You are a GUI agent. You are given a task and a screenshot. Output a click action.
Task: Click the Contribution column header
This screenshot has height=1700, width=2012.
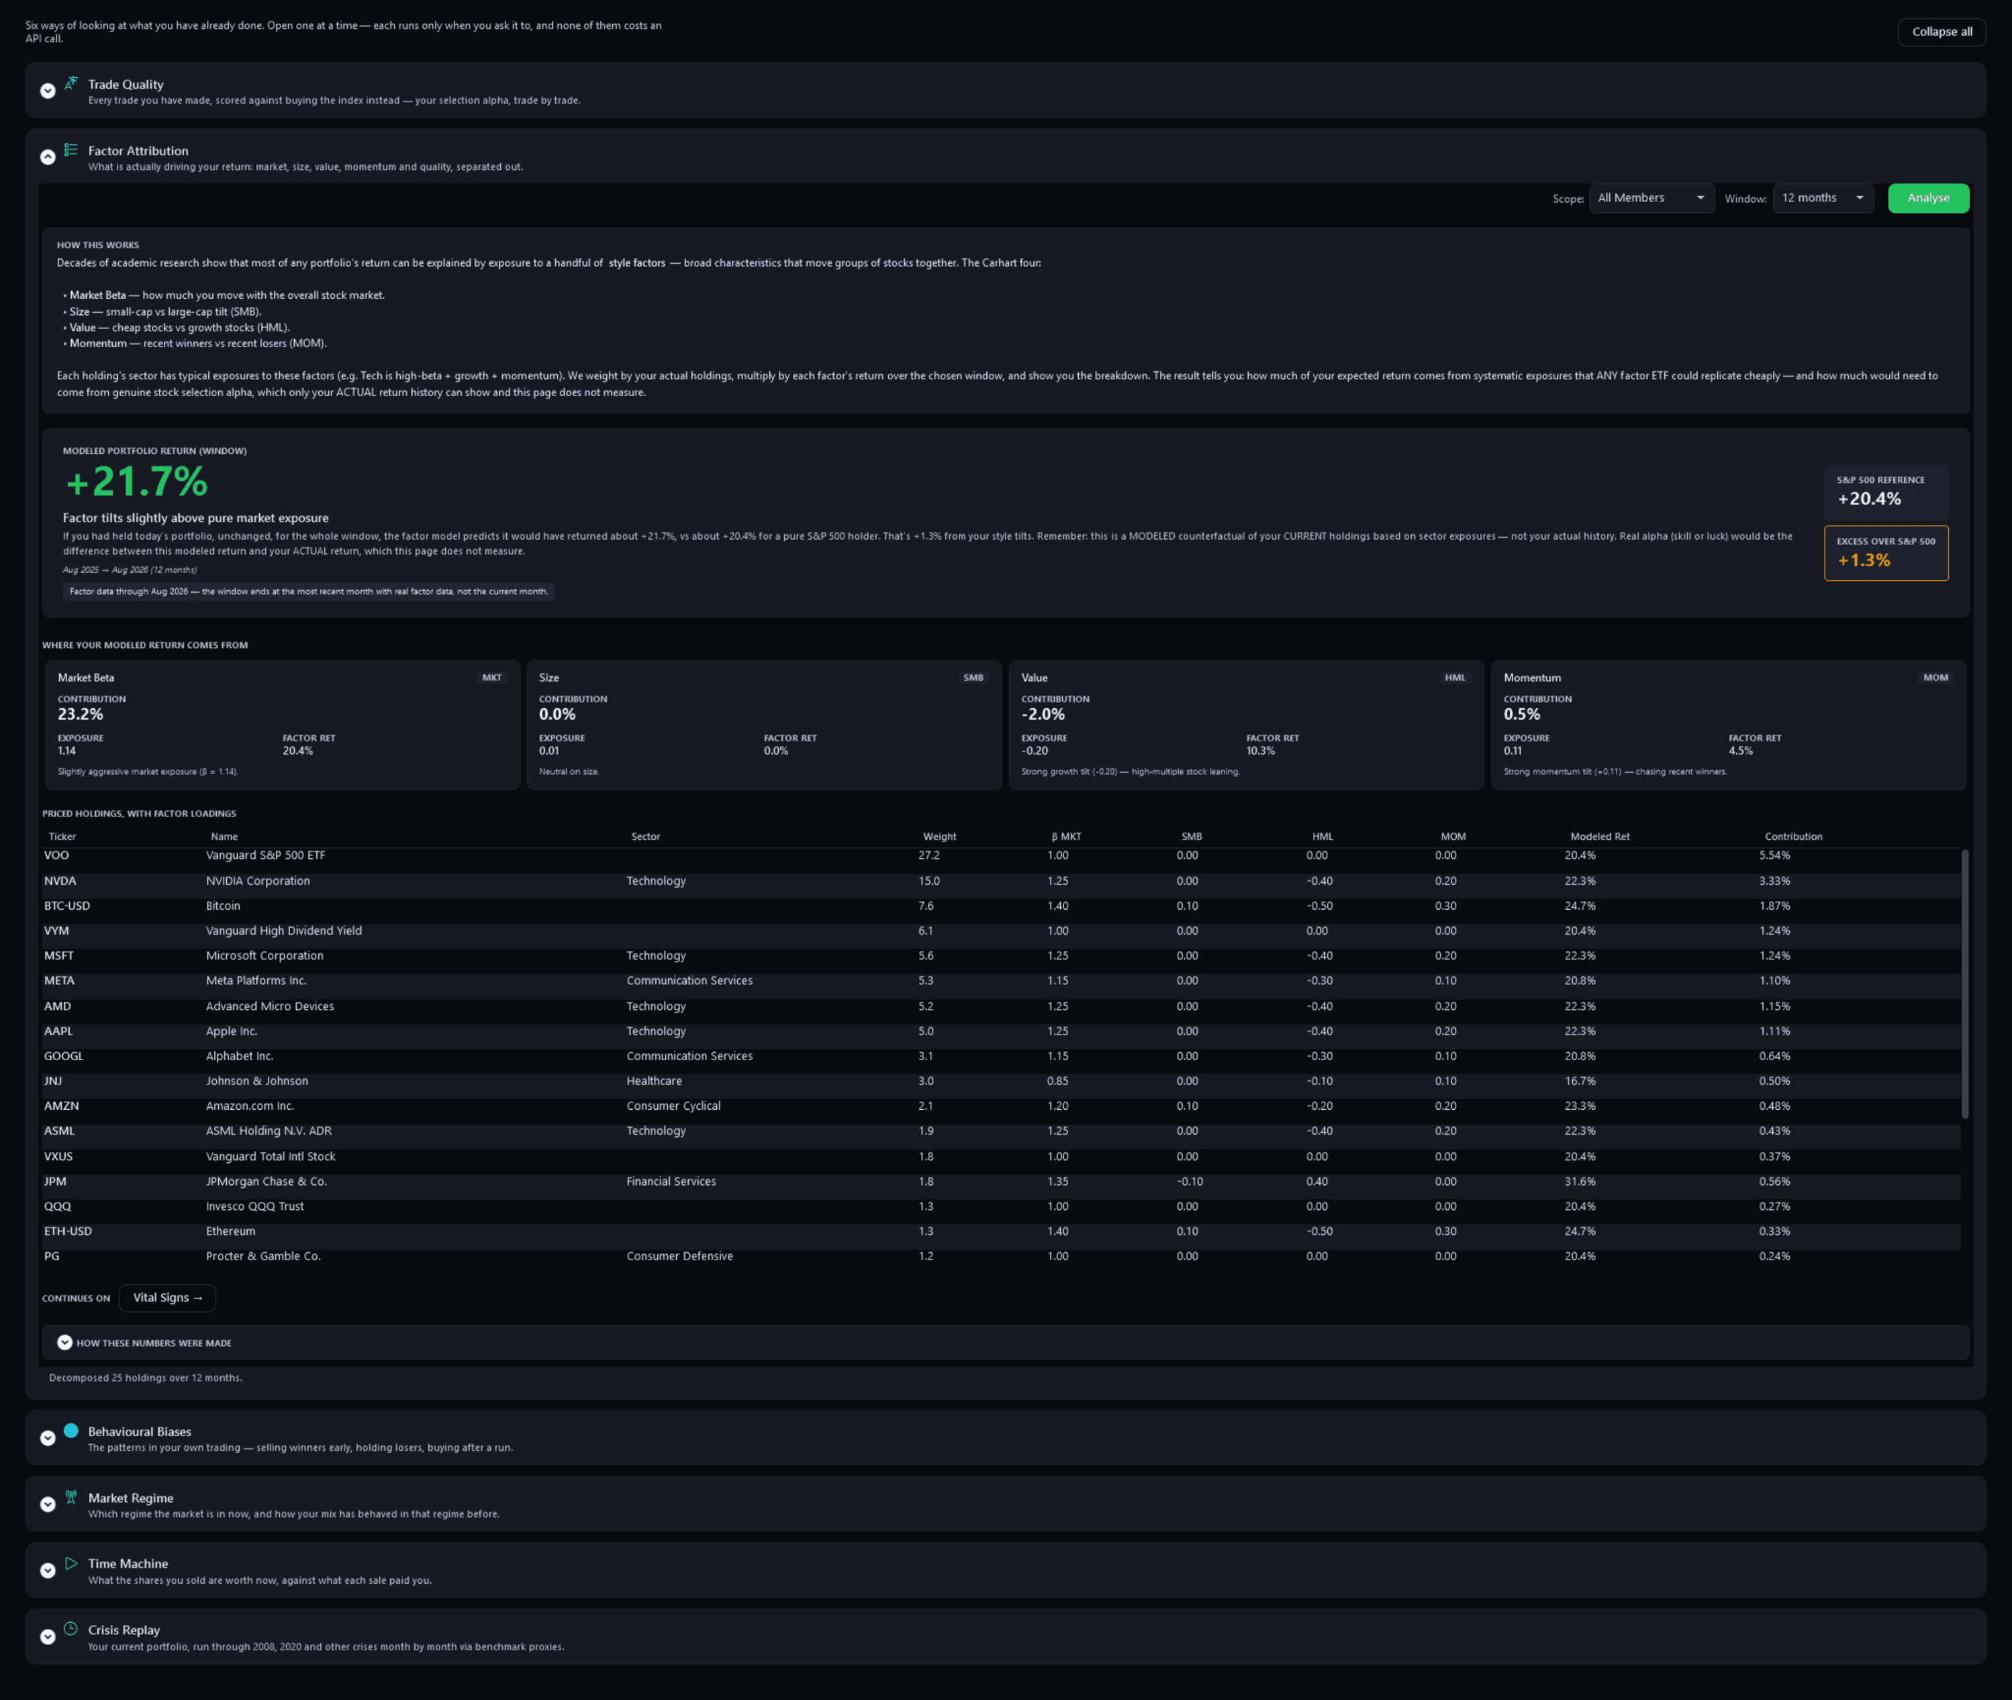(x=1793, y=837)
